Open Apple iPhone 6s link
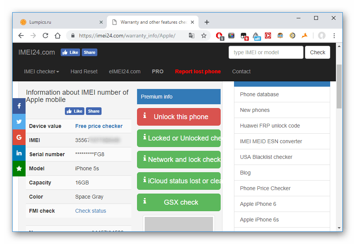Image resolution: width=355 pixels, height=244 pixels. (x=282, y=220)
